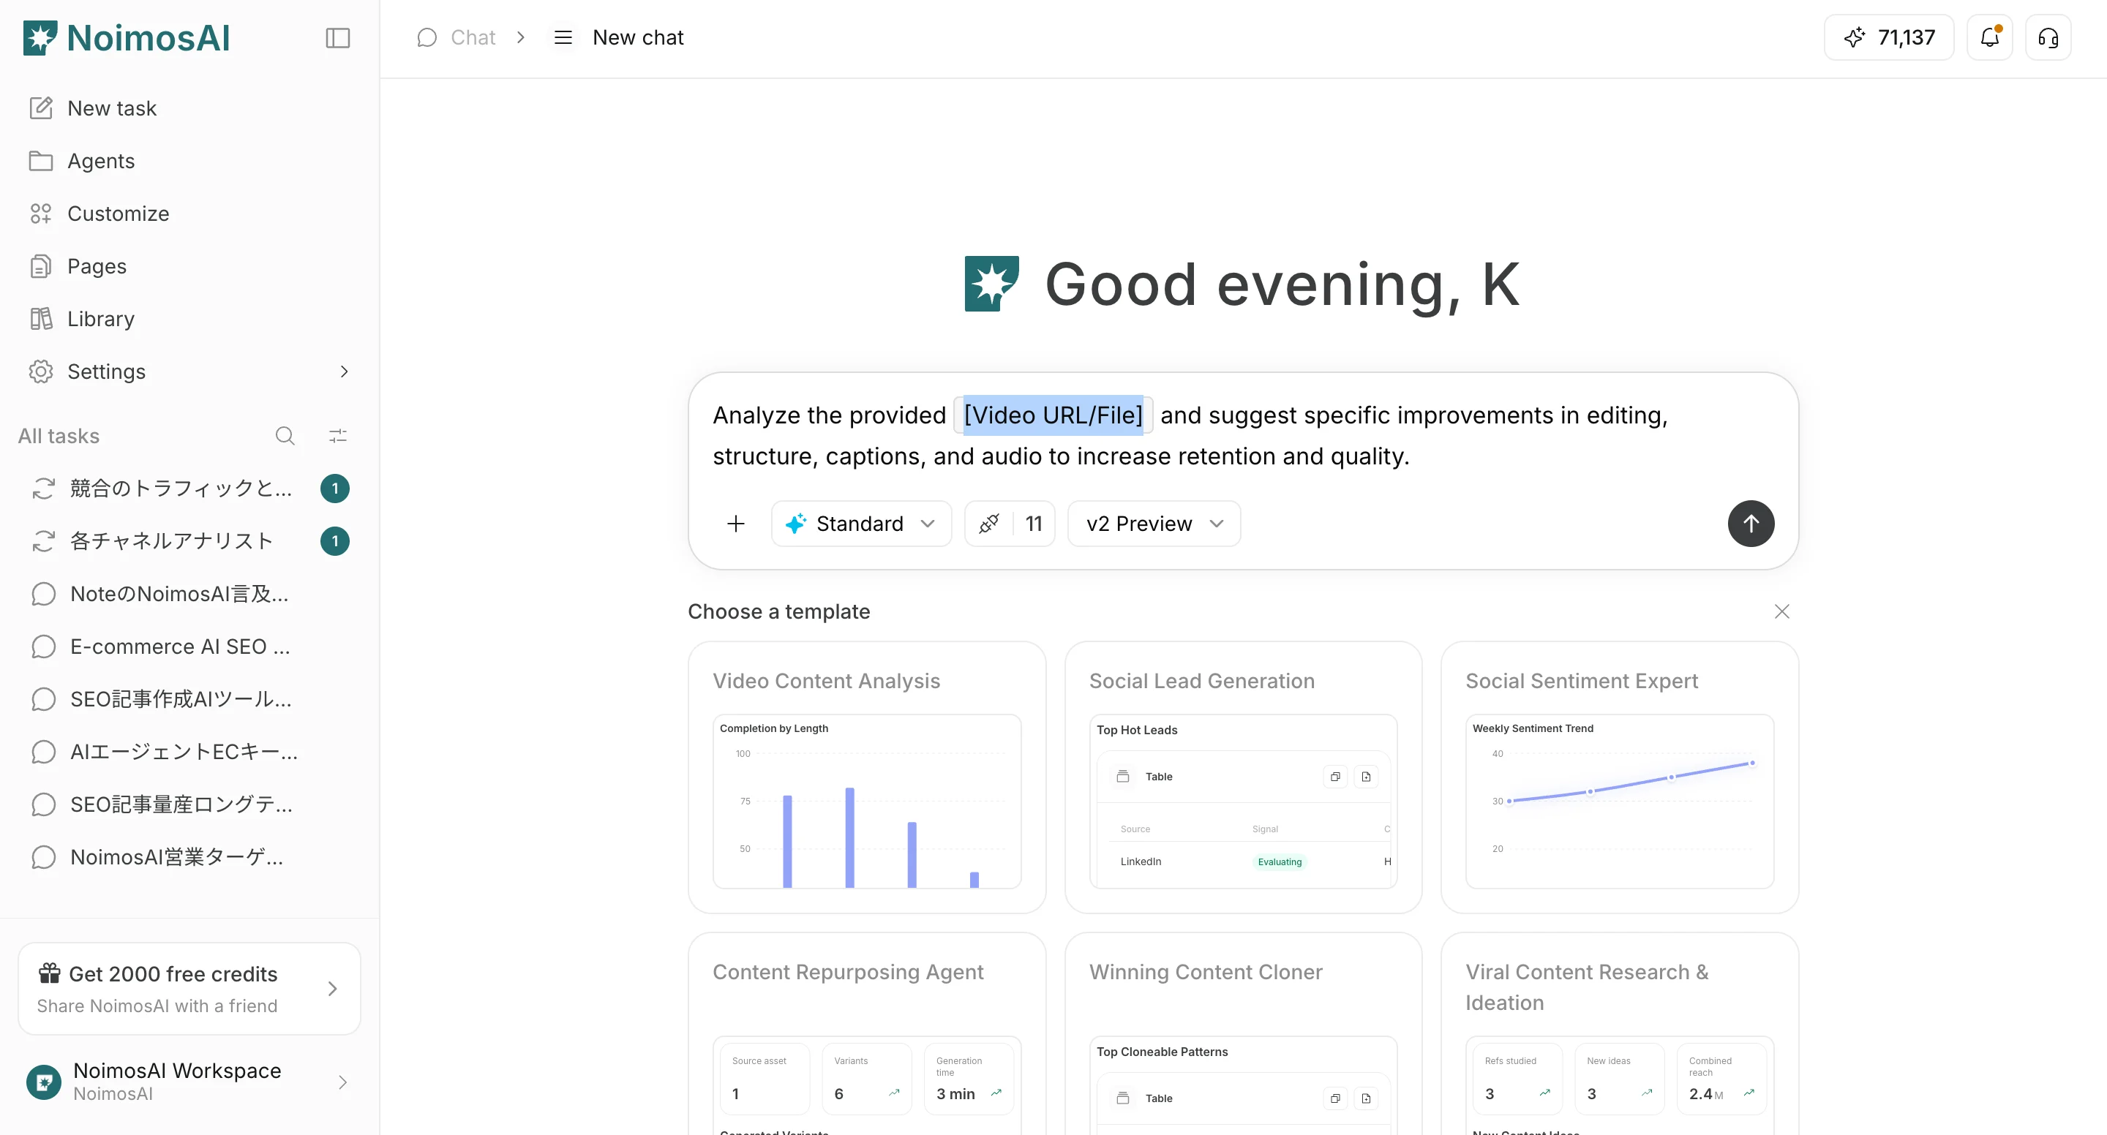Select Viral Content Research & Ideation template
Screen dimensions: 2107x1135
1619,1034
